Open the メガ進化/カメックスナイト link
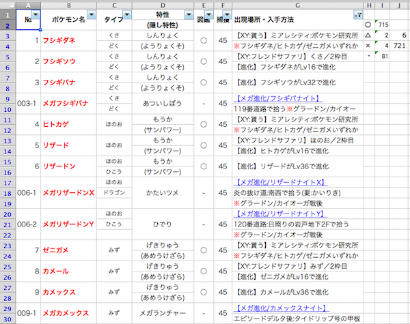This screenshot has width=410, height=324. point(282,308)
